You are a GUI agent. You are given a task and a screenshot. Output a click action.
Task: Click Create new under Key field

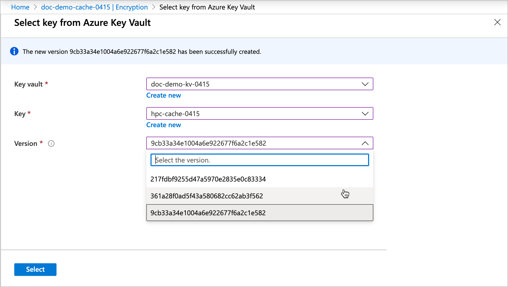coord(164,125)
